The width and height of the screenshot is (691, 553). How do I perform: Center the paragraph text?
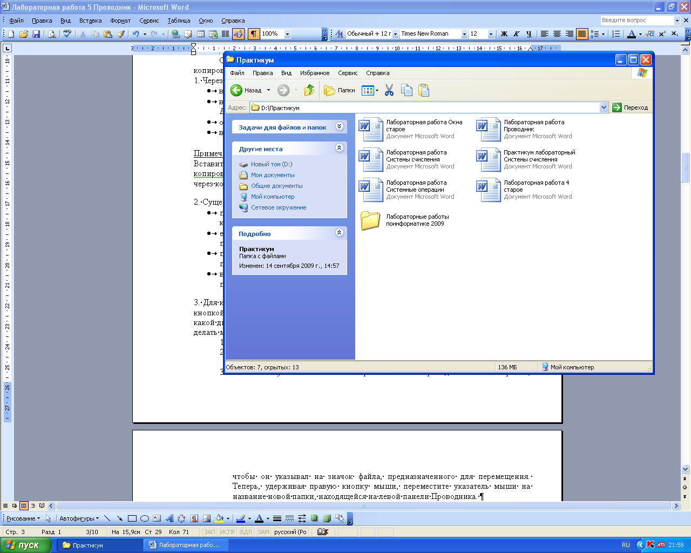(x=557, y=34)
